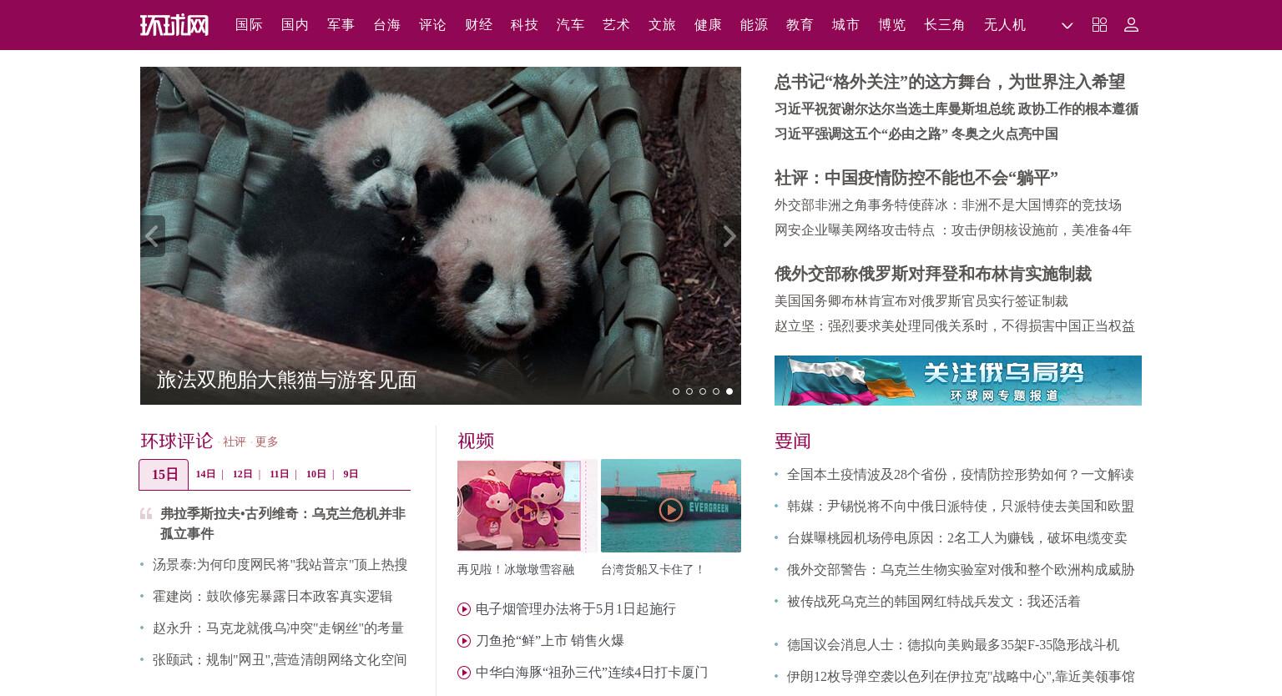Screen dimensions: 1282x696
Task: Select the last carousel indicator dot
Action: [729, 391]
